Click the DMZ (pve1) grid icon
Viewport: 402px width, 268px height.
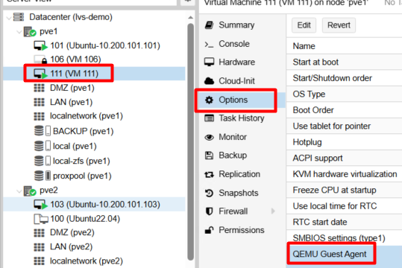(x=39, y=88)
